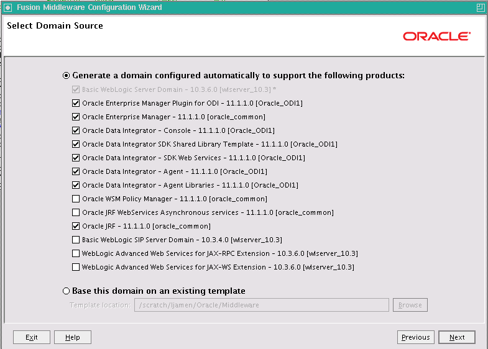Select Base this domain on existing template
Viewport: 488px width, 349px height.
(x=66, y=291)
